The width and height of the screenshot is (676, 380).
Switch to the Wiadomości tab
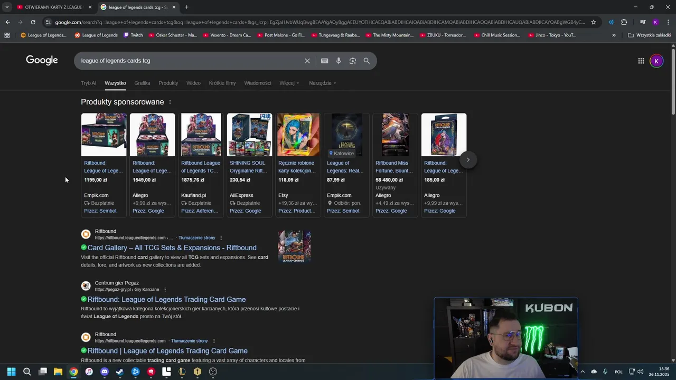[x=258, y=83]
